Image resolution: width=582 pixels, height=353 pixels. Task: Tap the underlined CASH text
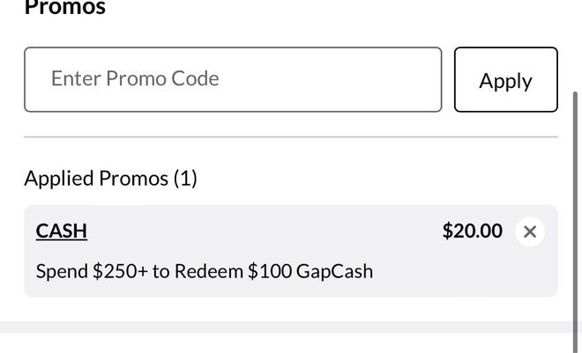click(62, 231)
